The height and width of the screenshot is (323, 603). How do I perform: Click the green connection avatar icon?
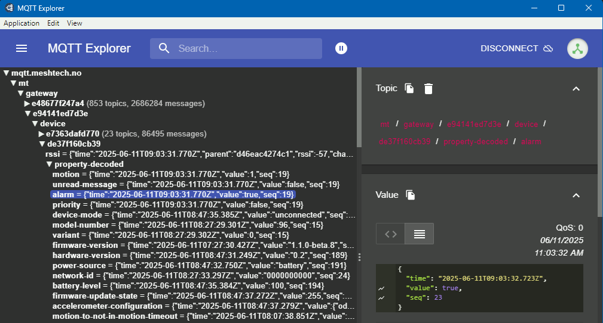click(x=577, y=48)
